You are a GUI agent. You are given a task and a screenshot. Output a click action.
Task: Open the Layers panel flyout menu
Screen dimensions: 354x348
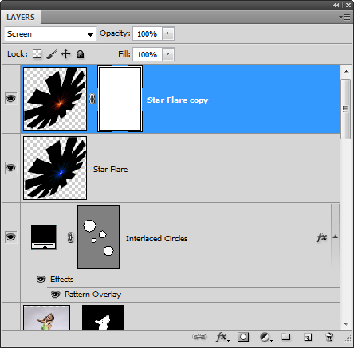coord(344,18)
